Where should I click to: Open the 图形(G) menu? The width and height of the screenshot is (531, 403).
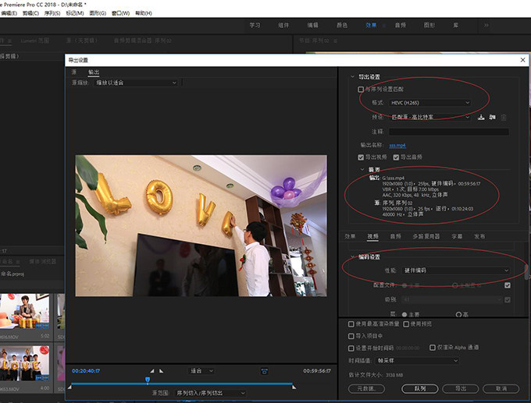click(x=98, y=13)
